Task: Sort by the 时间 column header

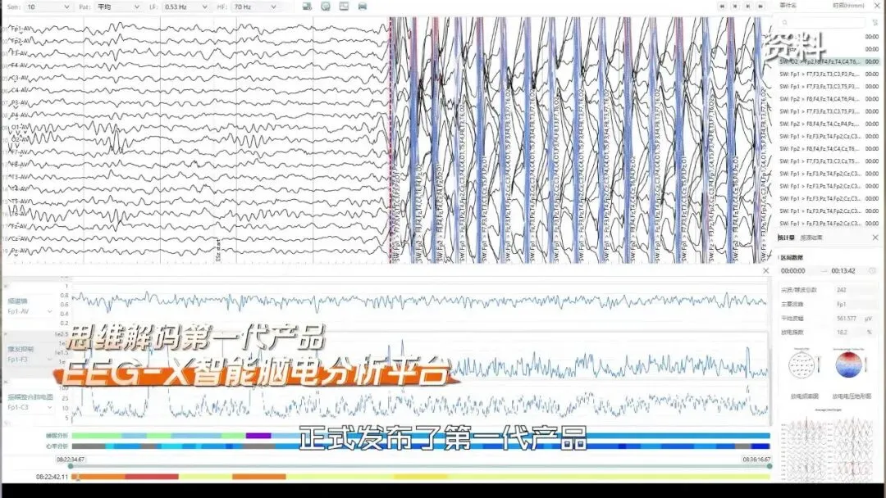Action: point(848,5)
